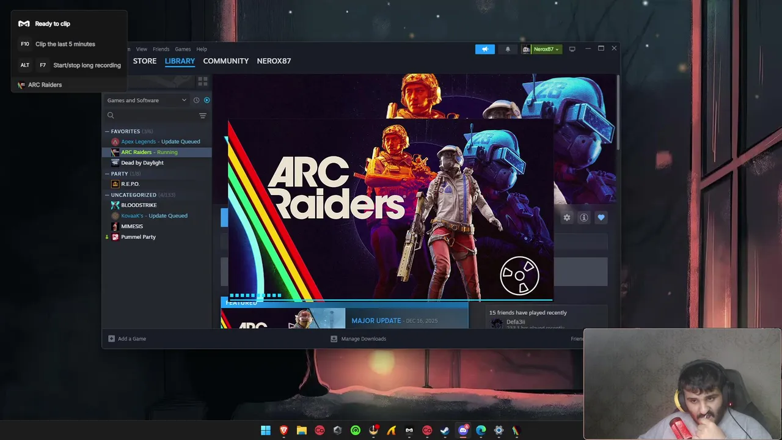Show ARC Raiders game info icon
The image size is (782, 440).
coord(584,218)
